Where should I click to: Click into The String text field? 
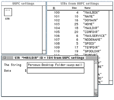tap(56, 65)
